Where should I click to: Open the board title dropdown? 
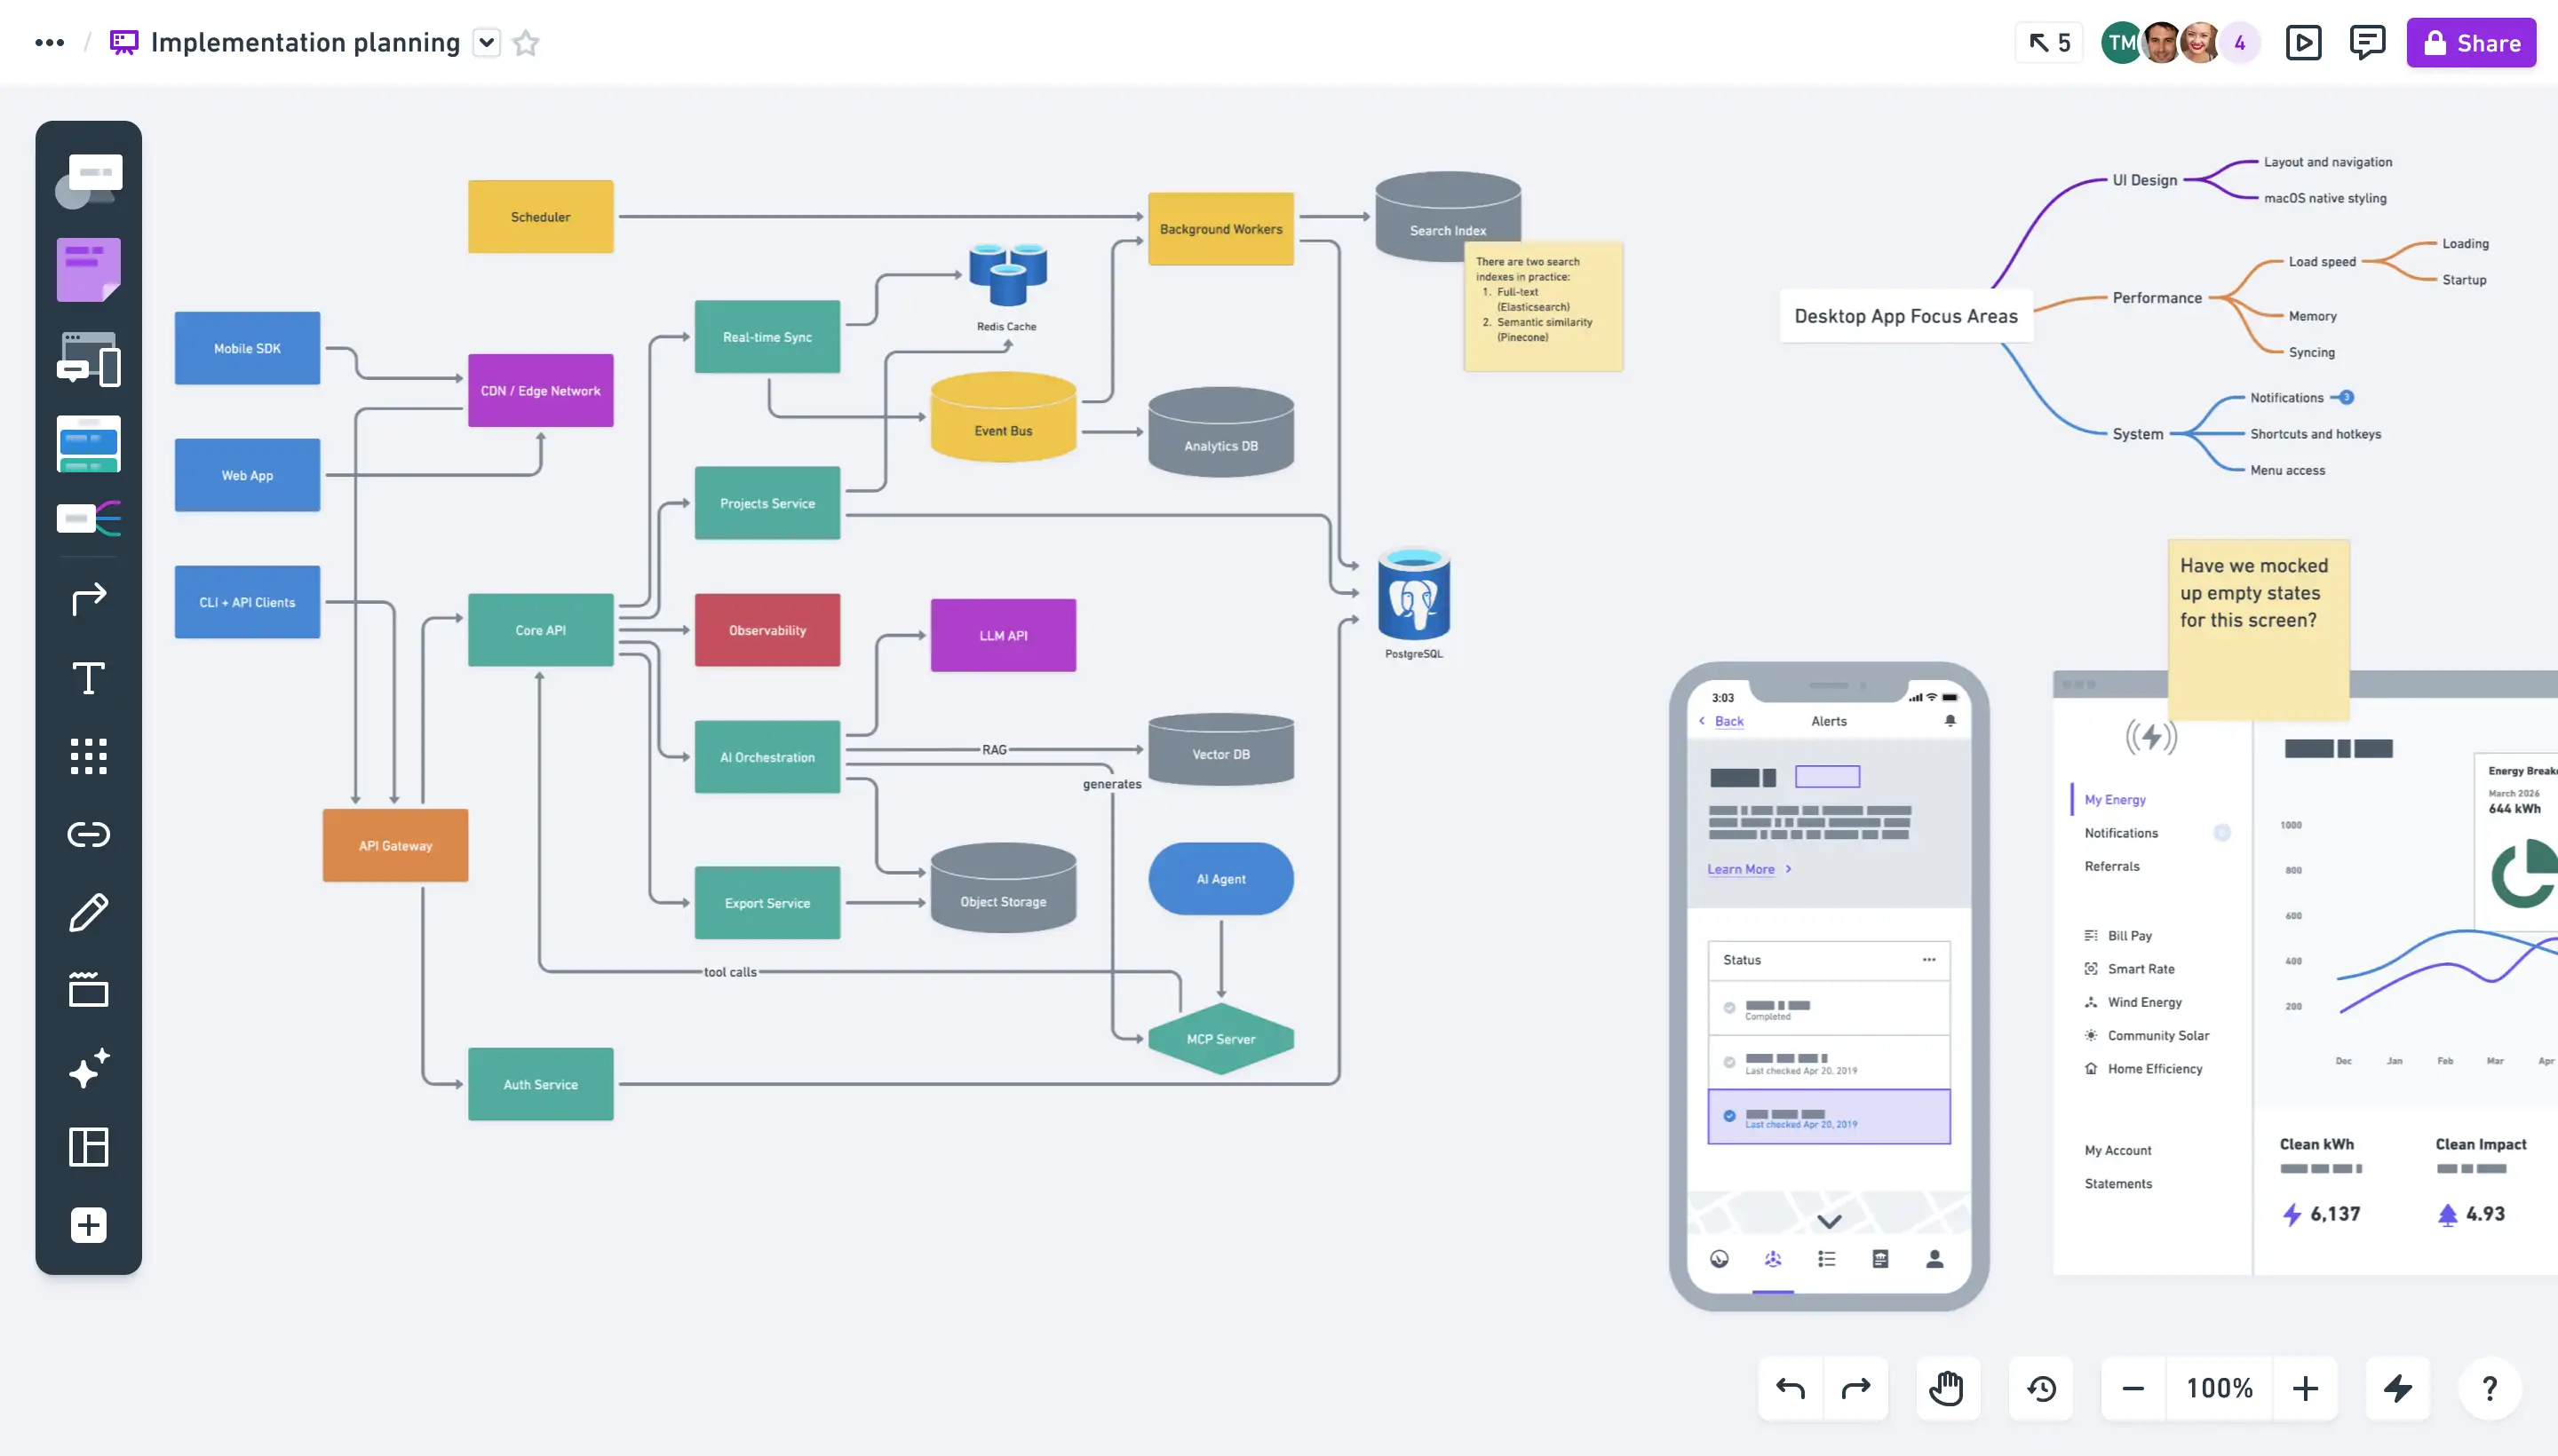[486, 43]
